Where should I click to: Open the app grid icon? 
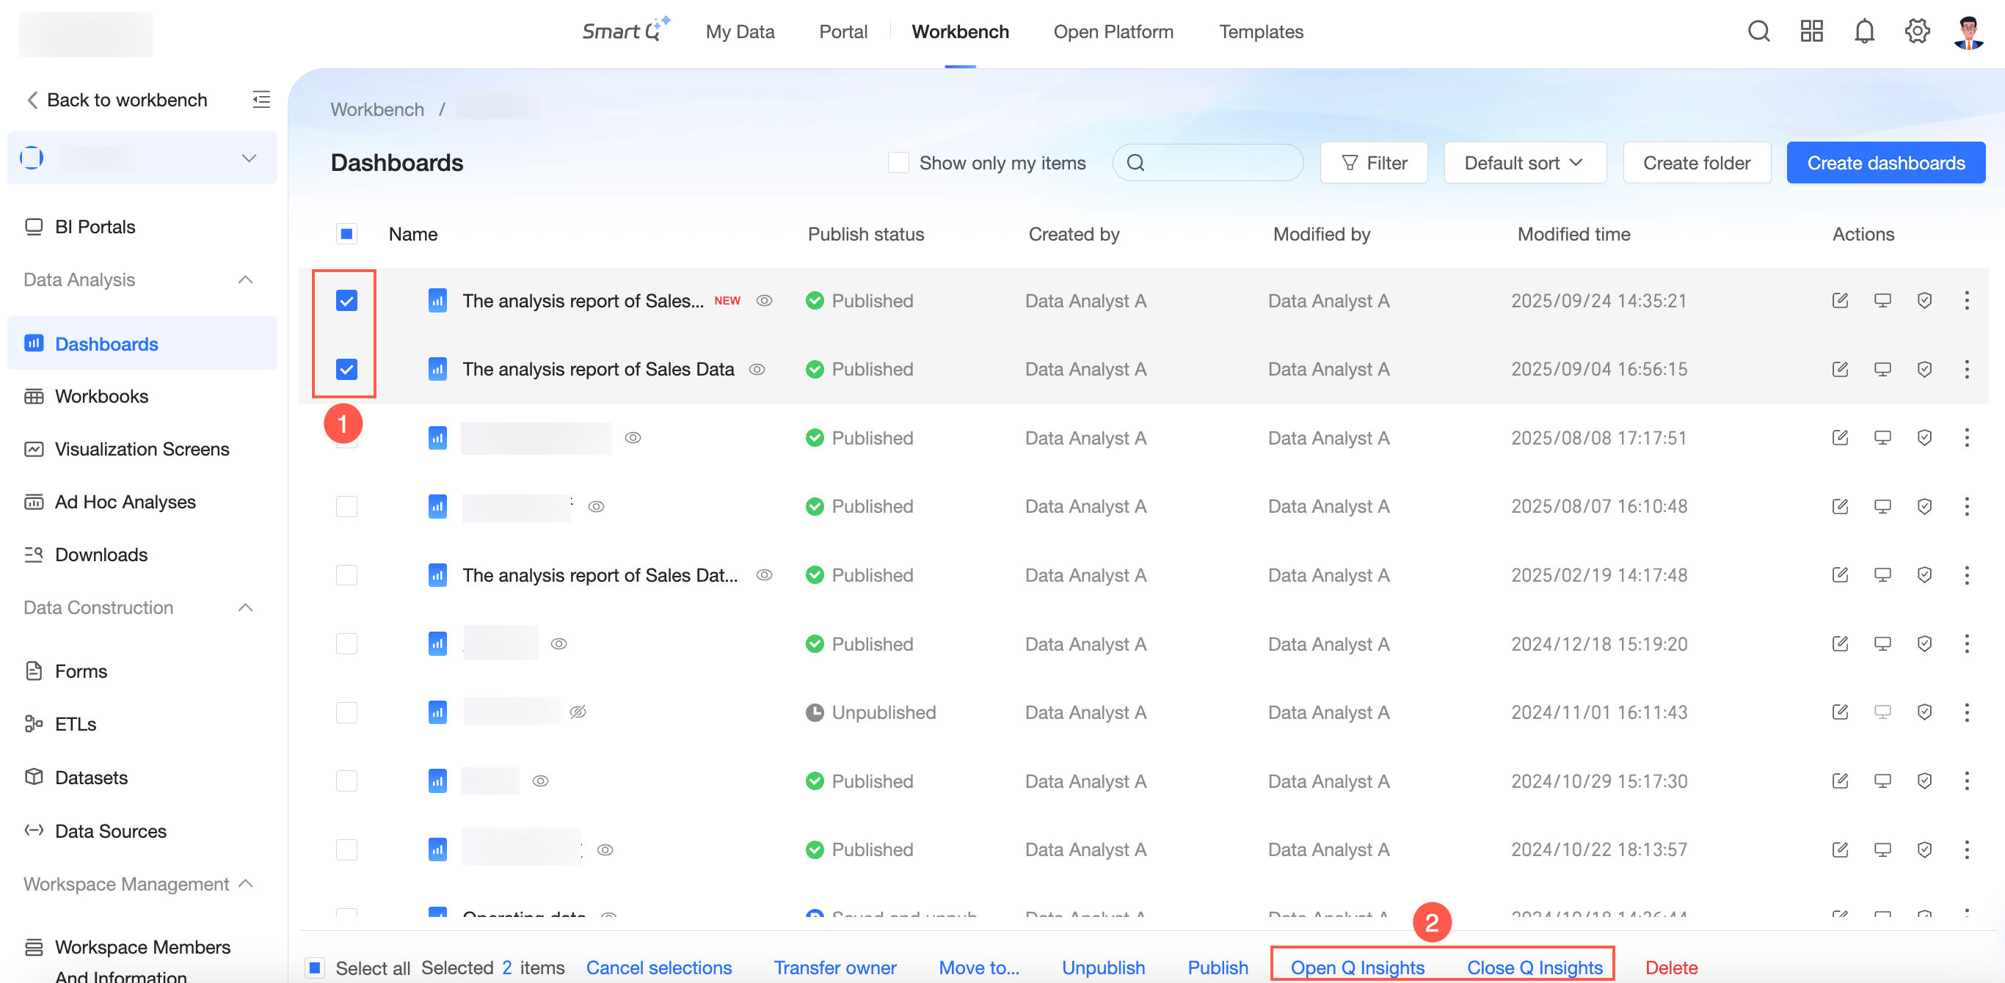(x=1811, y=32)
